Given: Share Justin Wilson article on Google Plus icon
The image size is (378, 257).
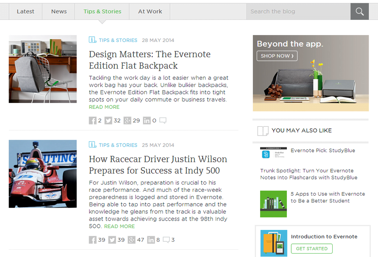Looking at the screenshot, I should click(131, 240).
